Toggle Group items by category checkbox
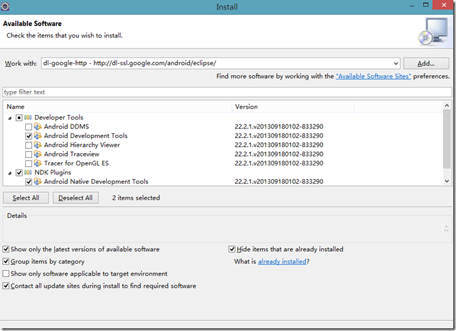The image size is (456, 331). (5, 261)
